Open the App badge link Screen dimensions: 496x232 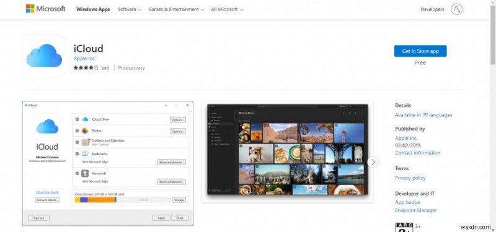point(407,202)
